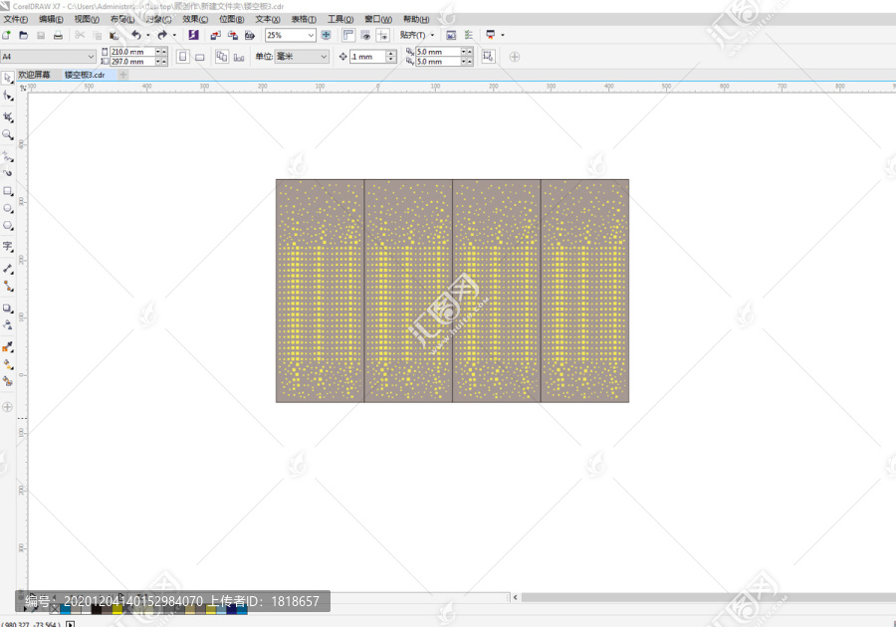
Task: Open the 编辑(E) menu
Action: point(51,19)
